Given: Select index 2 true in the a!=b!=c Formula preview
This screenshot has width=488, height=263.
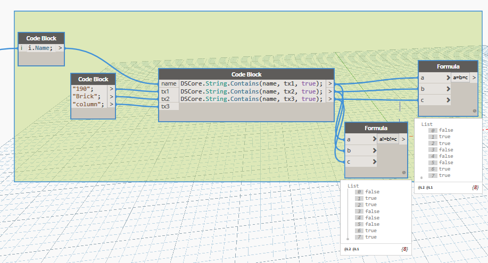Looking at the screenshot, I should click(x=366, y=205).
